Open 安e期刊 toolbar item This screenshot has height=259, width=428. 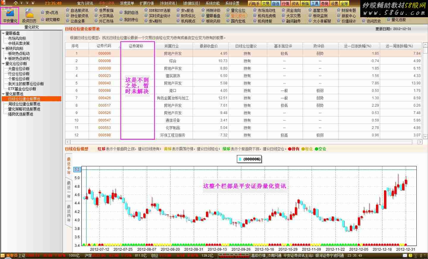153,21
